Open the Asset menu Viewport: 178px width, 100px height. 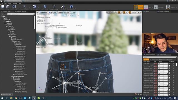[x=10, y=3]
